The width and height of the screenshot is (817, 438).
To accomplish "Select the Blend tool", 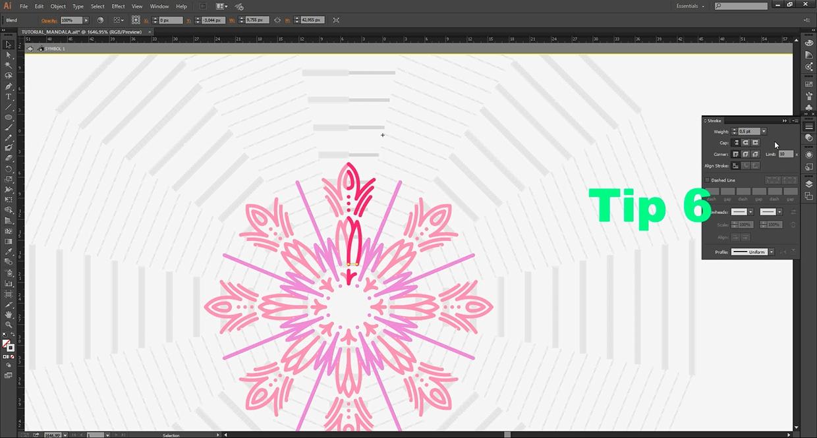I will point(8,261).
